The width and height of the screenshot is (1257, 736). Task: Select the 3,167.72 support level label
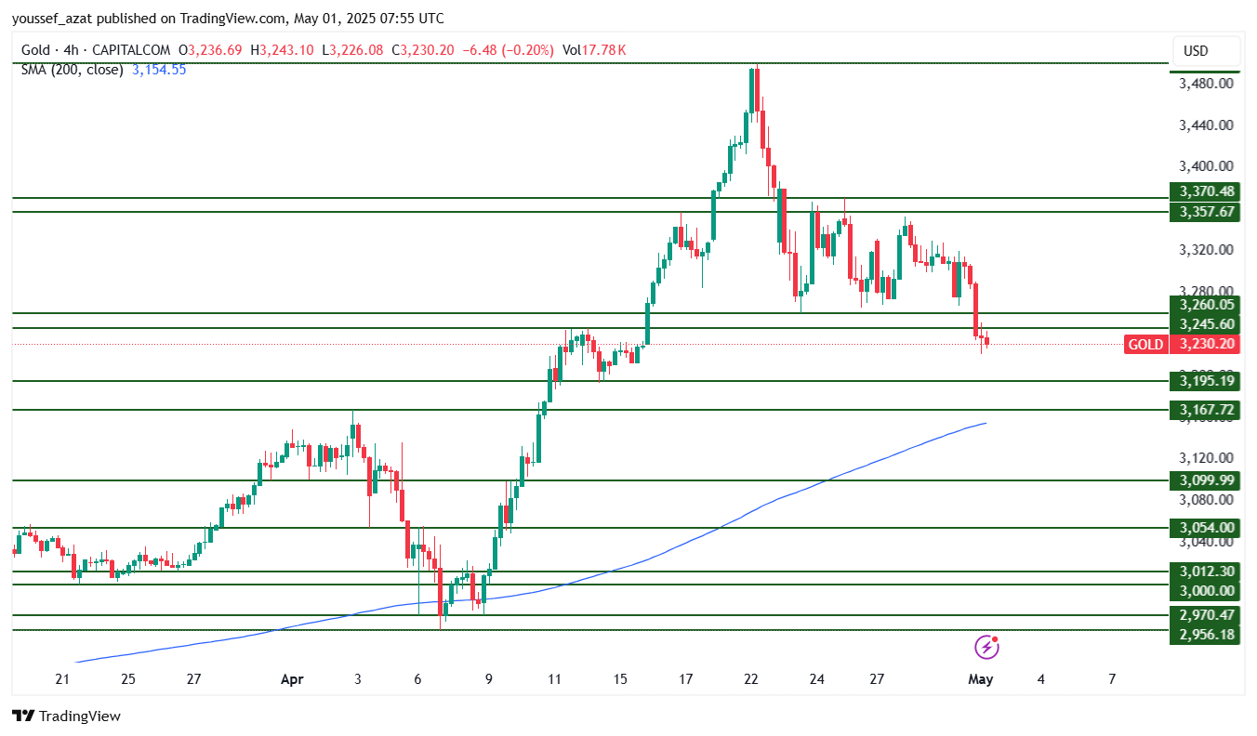coord(1206,410)
